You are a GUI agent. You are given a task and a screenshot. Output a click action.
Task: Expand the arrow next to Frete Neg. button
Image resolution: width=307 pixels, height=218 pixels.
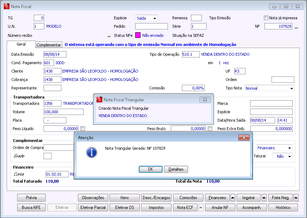tap(296, 198)
